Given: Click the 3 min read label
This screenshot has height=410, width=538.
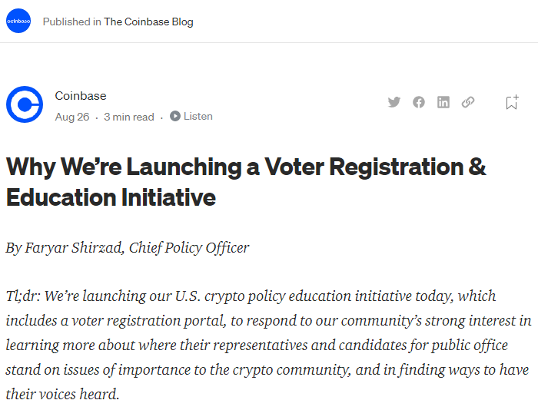Looking at the screenshot, I should pos(129,117).
